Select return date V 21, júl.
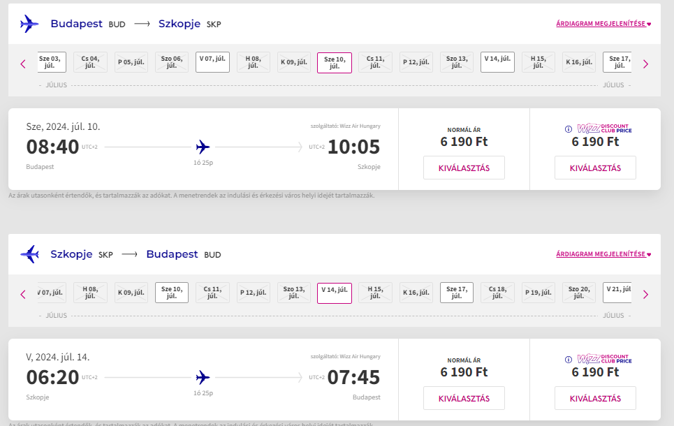Screen dimensions: 674x426 617,293
